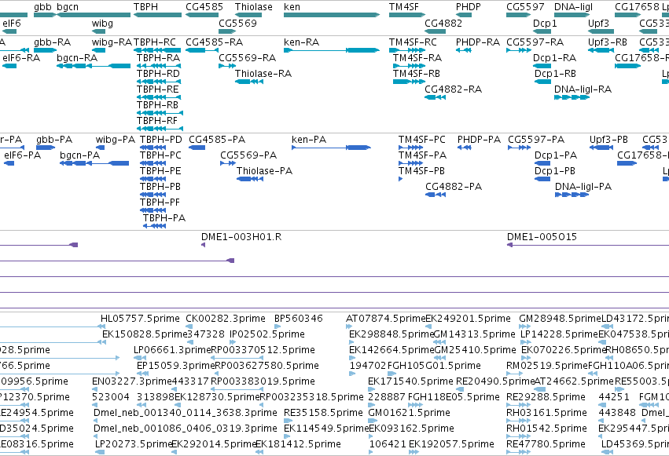669x456 pixels.
Task: Click the CG5569 gene label in top track
Action: click(x=237, y=23)
